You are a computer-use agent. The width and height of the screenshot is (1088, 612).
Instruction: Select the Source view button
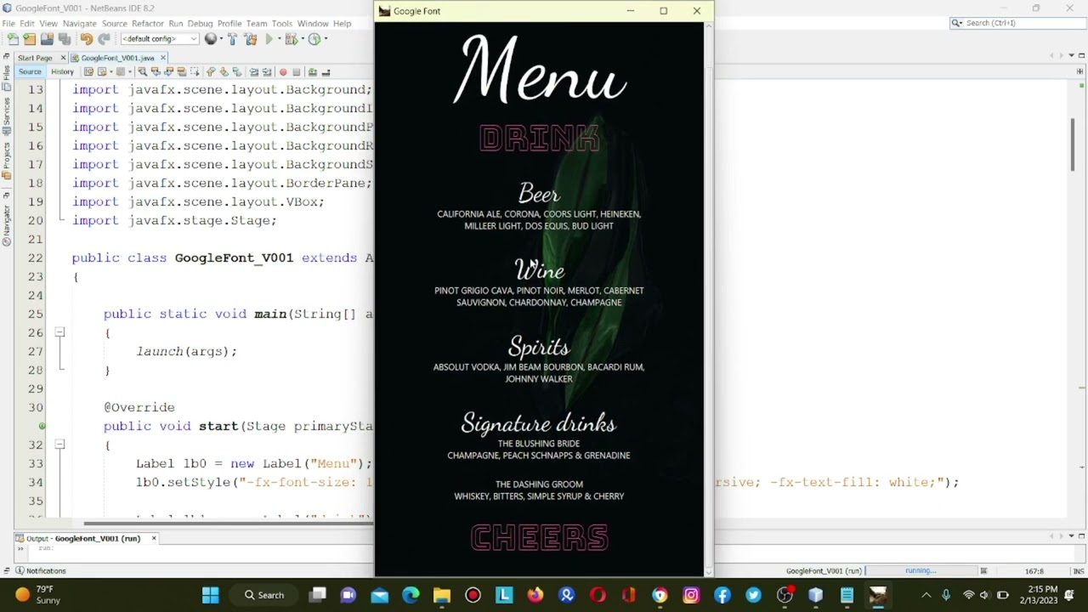click(x=30, y=72)
